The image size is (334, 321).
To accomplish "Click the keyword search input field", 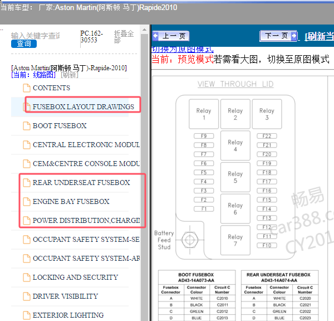I will (x=36, y=36).
